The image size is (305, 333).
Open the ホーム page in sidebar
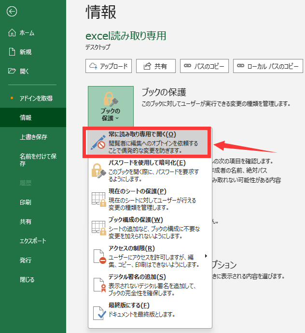point(27,32)
